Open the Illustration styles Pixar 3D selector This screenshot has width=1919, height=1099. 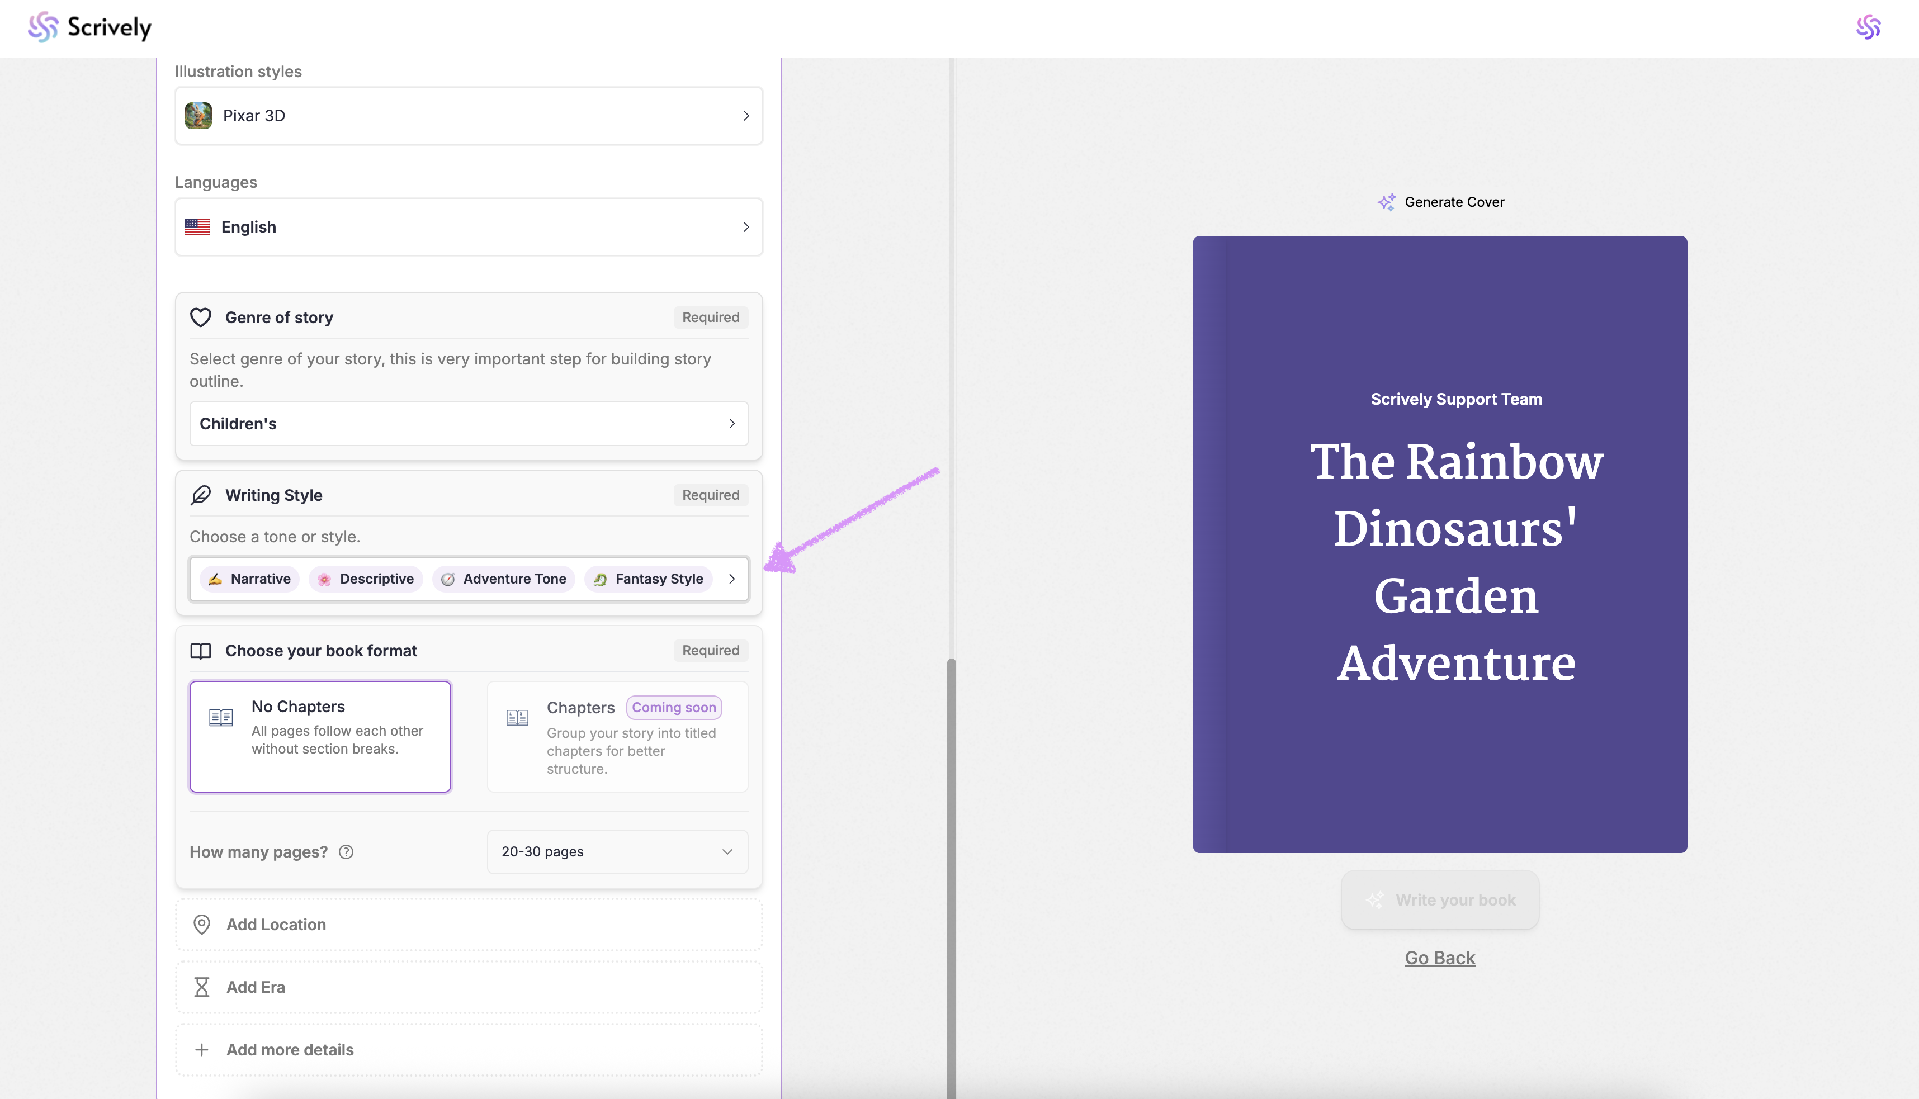[x=468, y=116]
